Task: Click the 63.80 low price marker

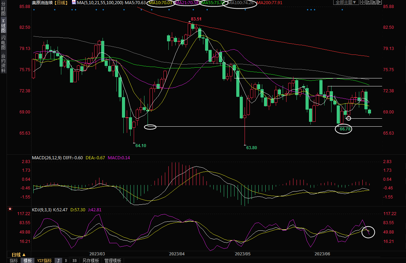Action: coord(251,147)
